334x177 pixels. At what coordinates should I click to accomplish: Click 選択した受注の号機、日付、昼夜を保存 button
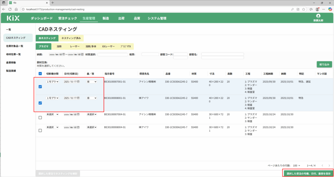coord(308,173)
